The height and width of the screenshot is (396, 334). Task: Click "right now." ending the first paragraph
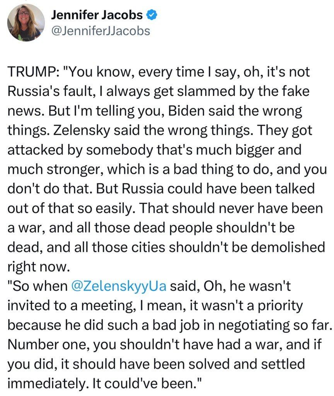point(38,267)
